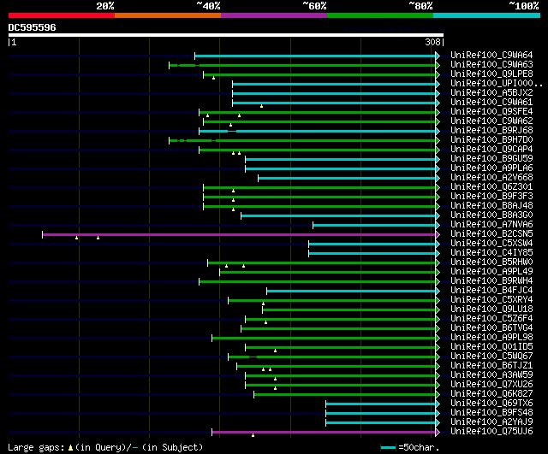Click the cyan arrowhead beside UniRef100_A7NVA6
The image size is (548, 454).
click(x=438, y=225)
